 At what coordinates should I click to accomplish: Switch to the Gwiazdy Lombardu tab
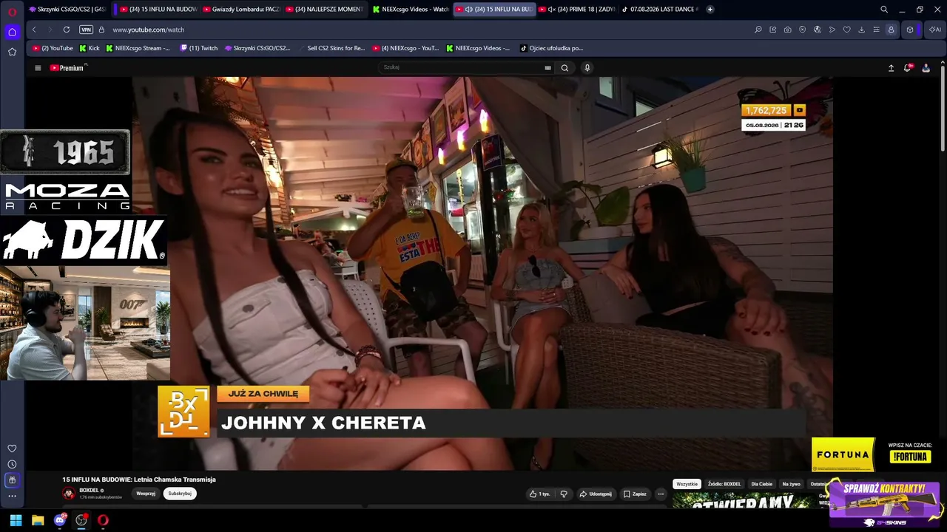(242, 10)
